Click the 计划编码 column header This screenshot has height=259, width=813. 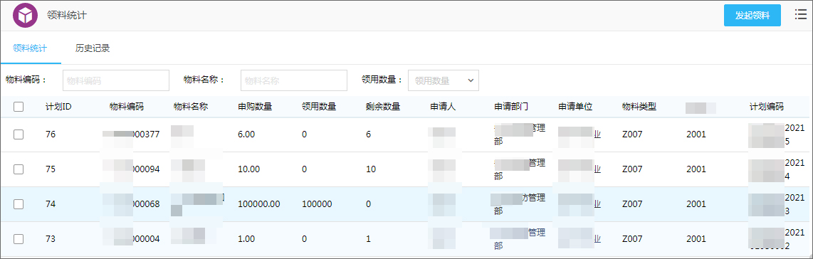(767, 107)
